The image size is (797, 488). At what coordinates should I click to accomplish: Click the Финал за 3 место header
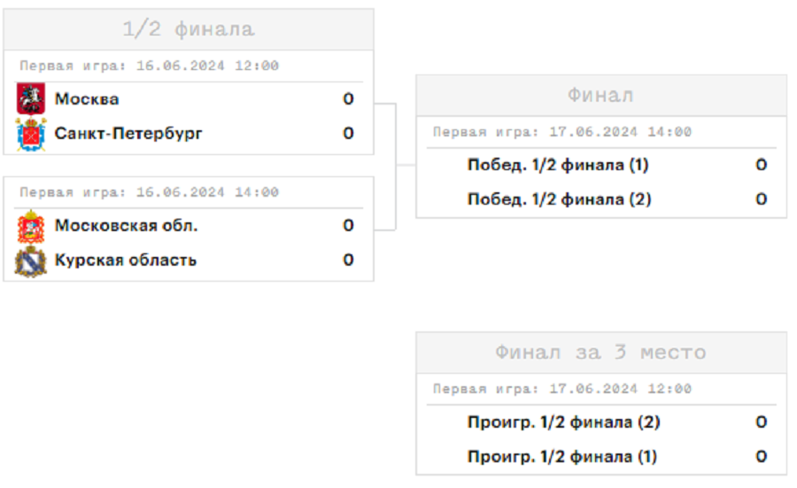600,352
